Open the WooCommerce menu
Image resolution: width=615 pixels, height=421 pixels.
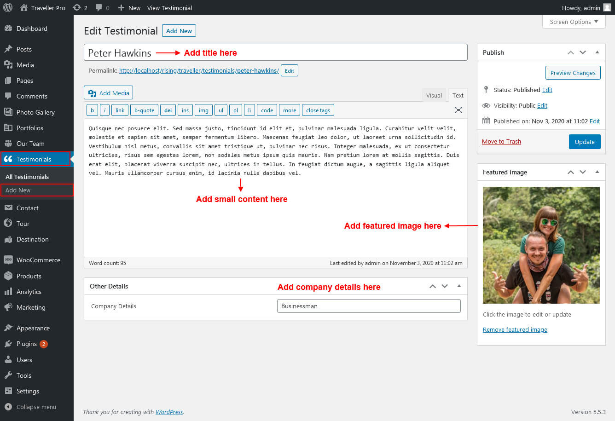(38, 260)
